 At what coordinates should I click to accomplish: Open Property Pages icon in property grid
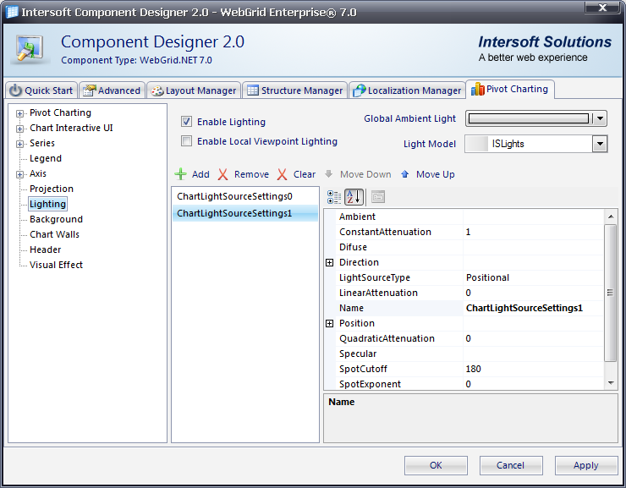(377, 197)
